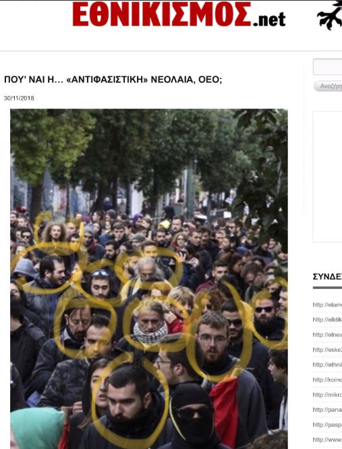The image size is (342, 449).
Task: Click the ΣΥΝΔΕΣ sidebar heading
Action: coord(327,277)
